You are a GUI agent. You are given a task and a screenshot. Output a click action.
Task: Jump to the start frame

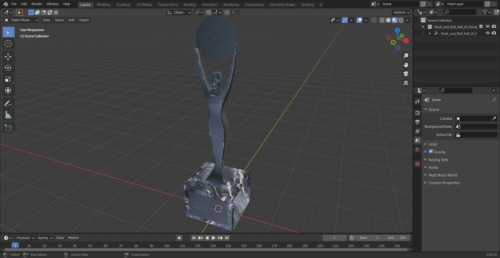pyautogui.click(x=194, y=238)
